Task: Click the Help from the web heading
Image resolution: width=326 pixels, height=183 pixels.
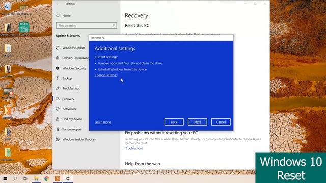Action: [143, 164]
